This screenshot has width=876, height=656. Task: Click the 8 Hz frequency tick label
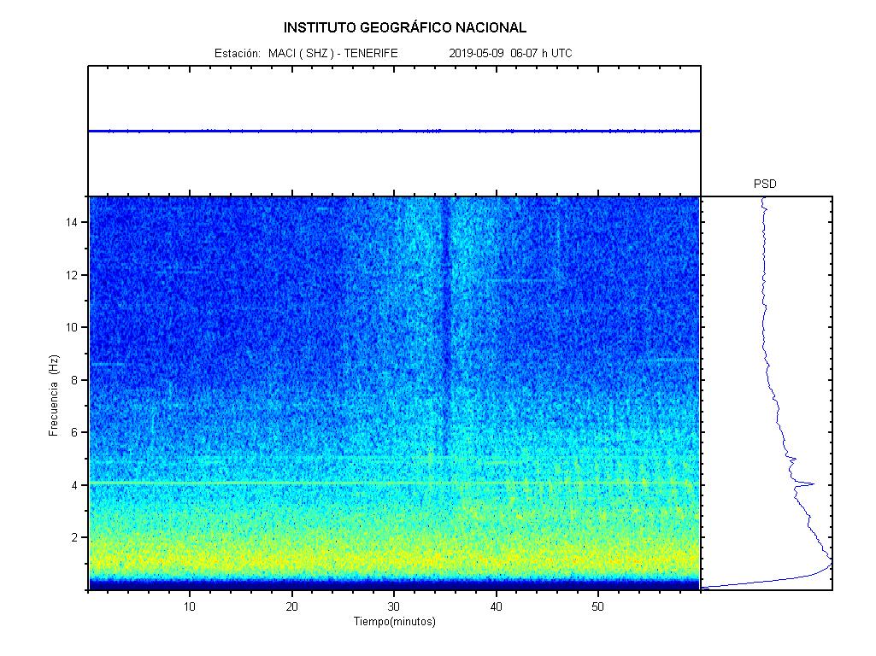pyautogui.click(x=75, y=380)
